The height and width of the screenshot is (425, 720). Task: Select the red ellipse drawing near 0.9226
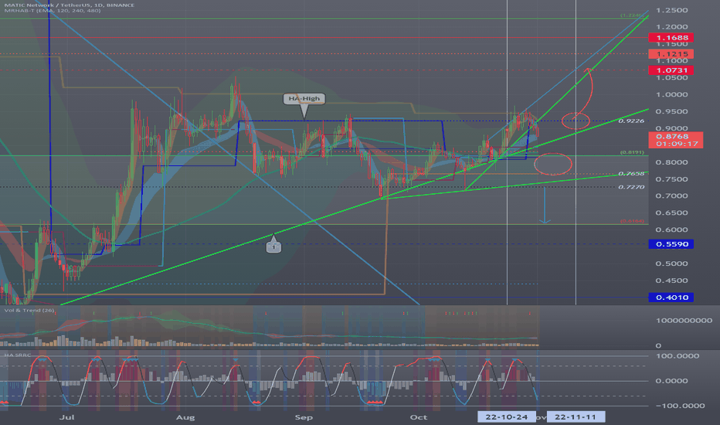pyautogui.click(x=576, y=121)
